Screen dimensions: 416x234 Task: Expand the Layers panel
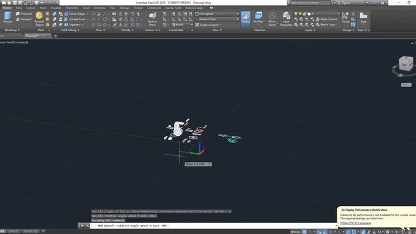(309, 31)
